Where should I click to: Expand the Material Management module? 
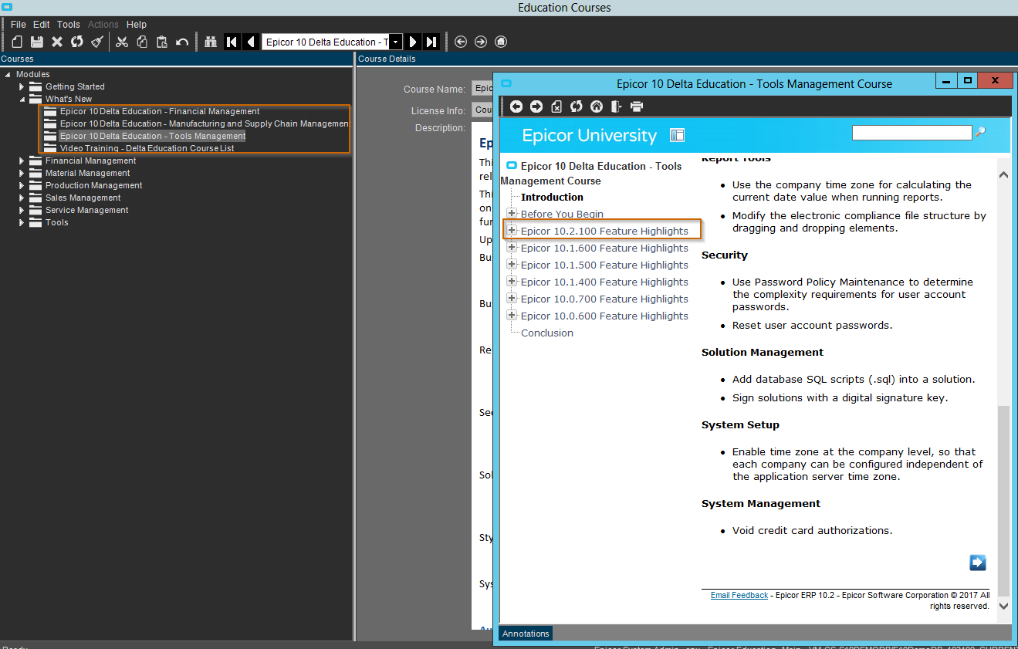22,174
